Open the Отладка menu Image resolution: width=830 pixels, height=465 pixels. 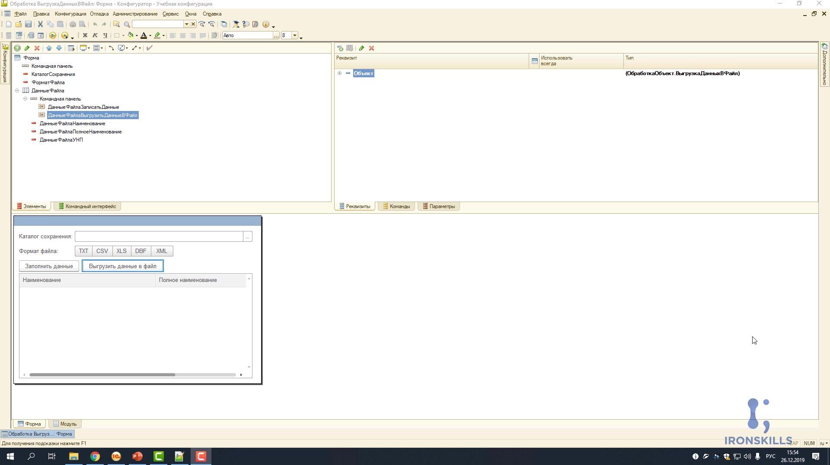pyautogui.click(x=99, y=14)
